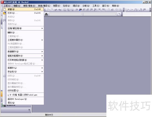The height and width of the screenshot is (117, 152).
Task: Choose 显示画面预览 menu entry
Action: (x=23, y=87)
